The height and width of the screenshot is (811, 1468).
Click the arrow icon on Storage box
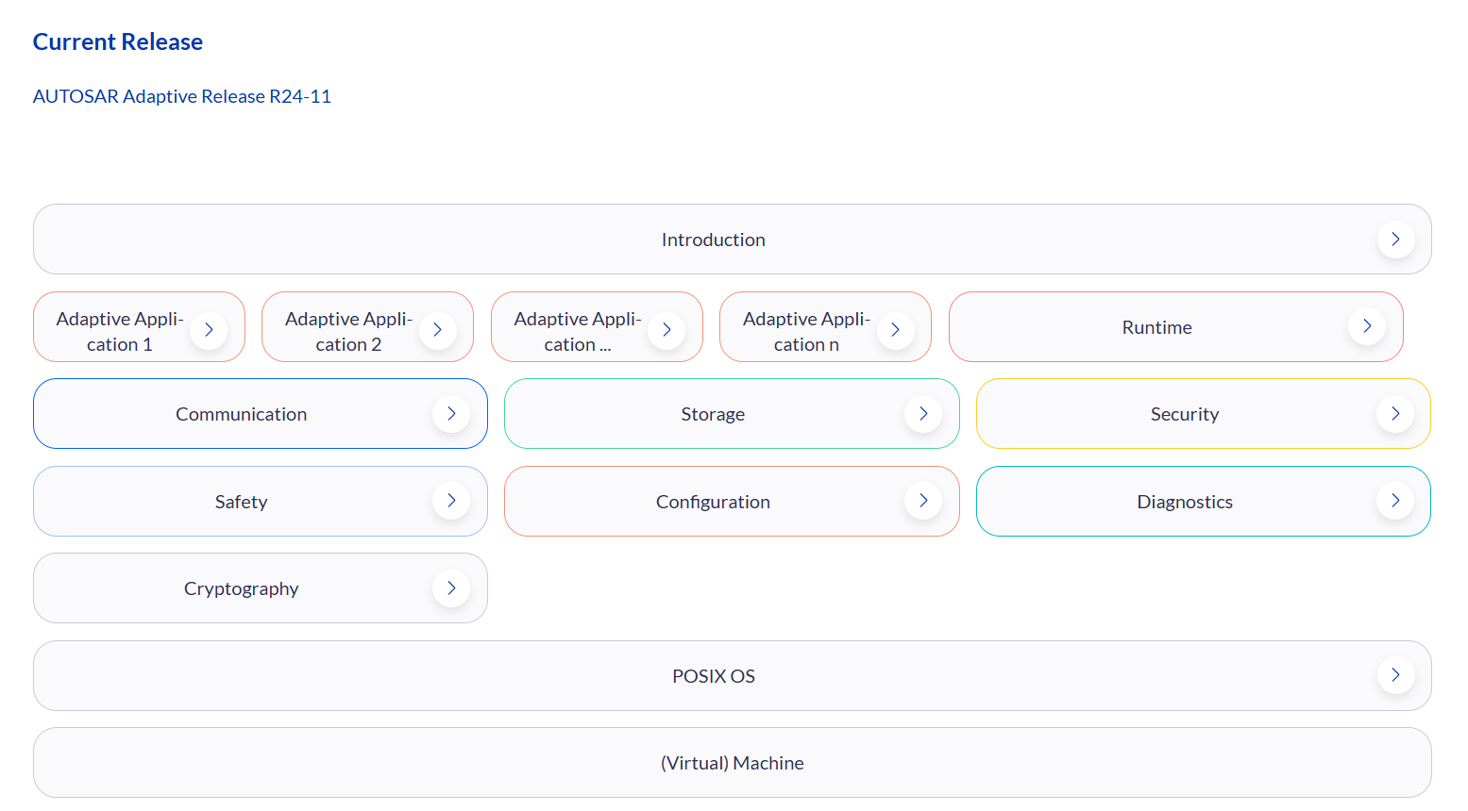coord(923,414)
